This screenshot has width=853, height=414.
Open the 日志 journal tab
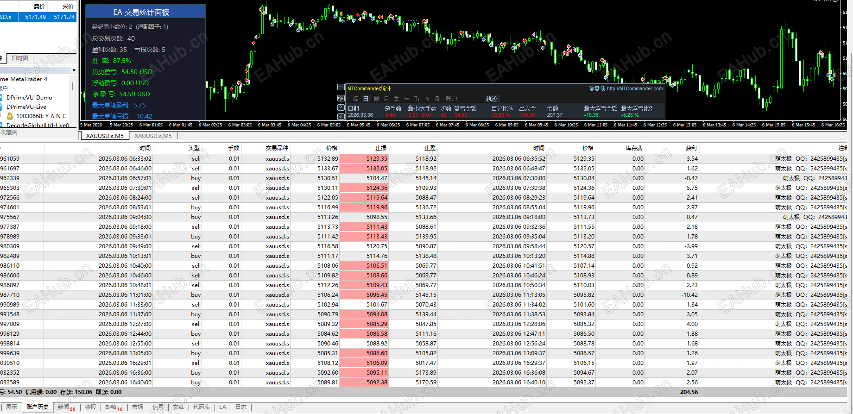[241, 407]
